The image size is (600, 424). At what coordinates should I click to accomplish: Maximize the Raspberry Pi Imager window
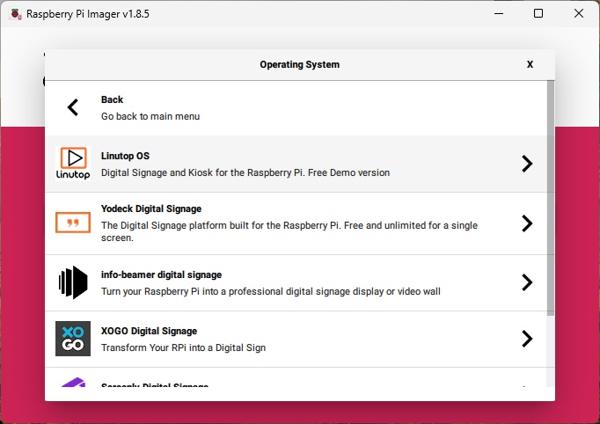[x=538, y=14]
